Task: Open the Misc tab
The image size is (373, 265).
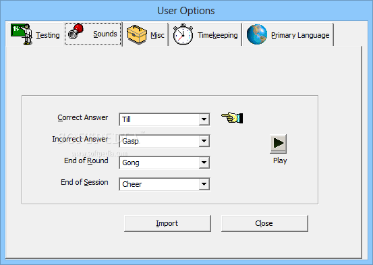Action: pos(146,34)
